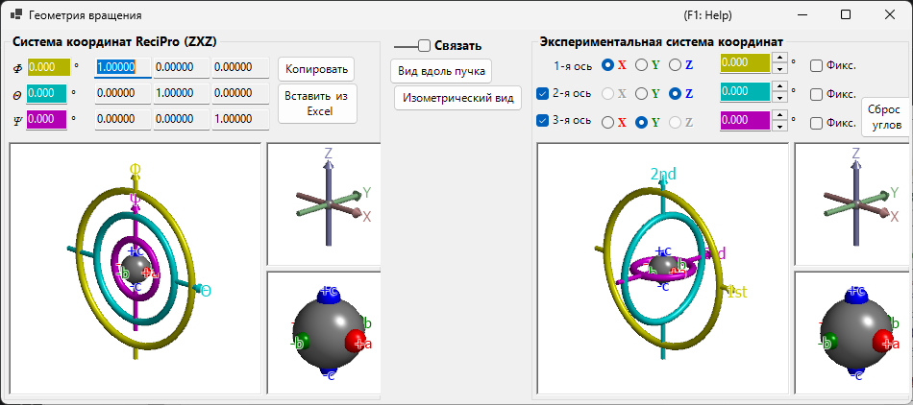The image size is (913, 405).
Task: Click the right crystal sphere view
Action: (851, 332)
